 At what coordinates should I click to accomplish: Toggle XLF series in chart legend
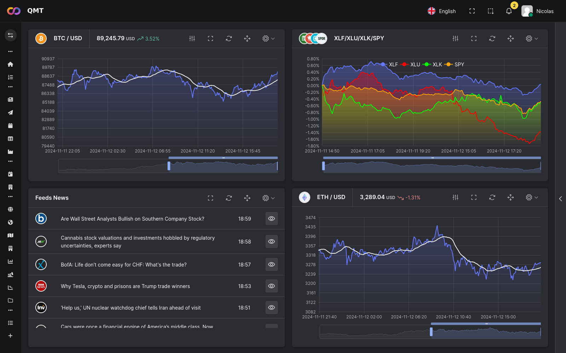tap(388, 64)
